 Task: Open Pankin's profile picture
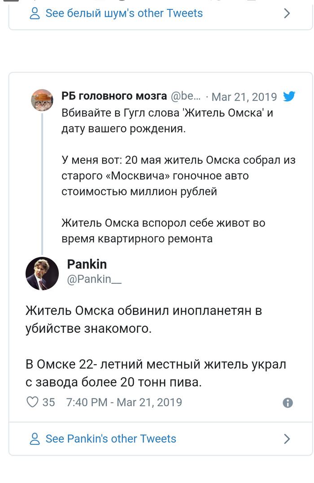42,273
